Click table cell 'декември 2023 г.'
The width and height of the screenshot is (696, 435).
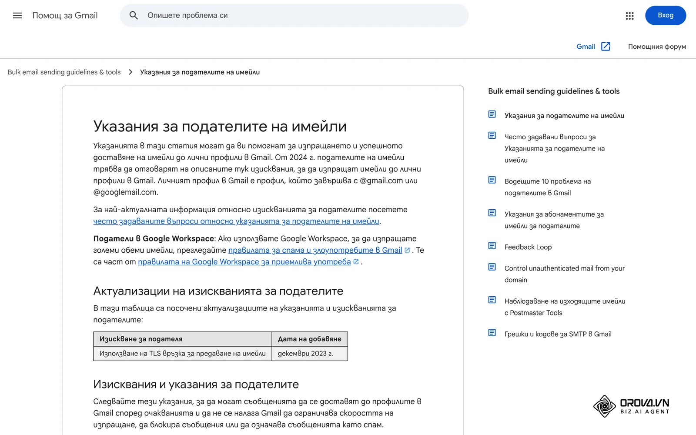point(310,354)
